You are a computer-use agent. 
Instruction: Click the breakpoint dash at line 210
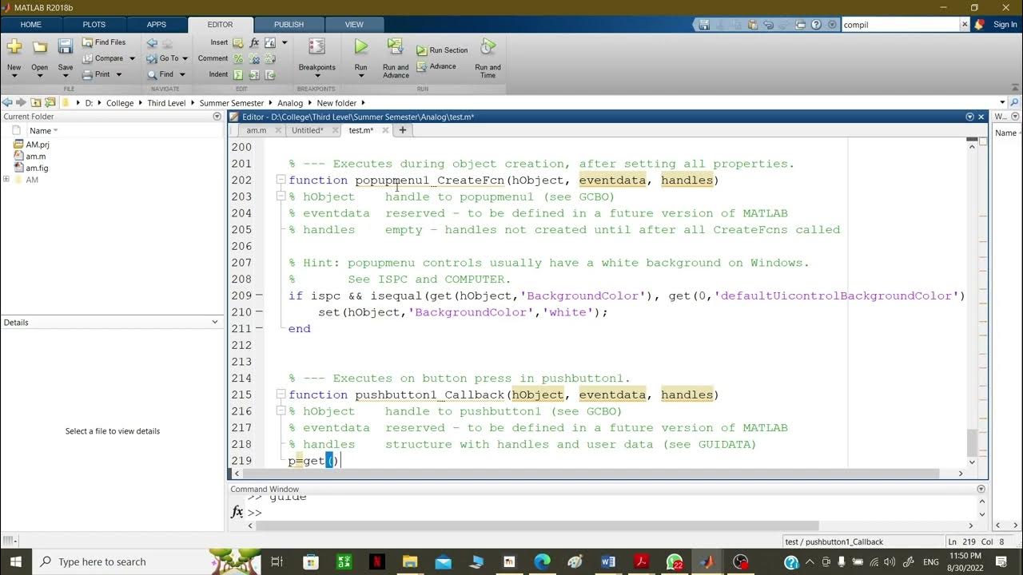click(258, 312)
